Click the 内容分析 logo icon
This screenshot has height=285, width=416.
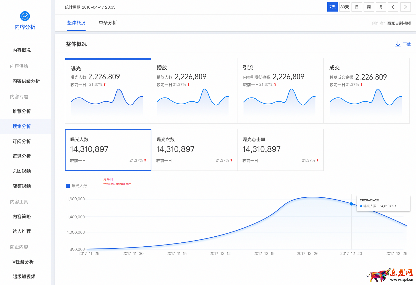pos(25,16)
